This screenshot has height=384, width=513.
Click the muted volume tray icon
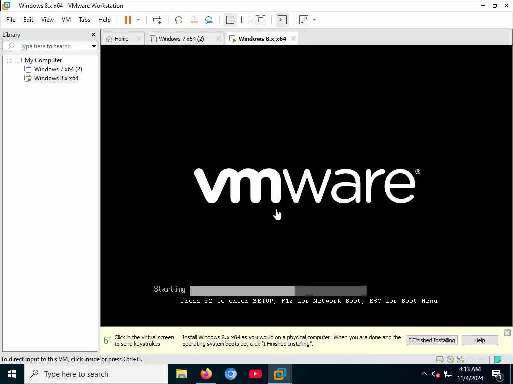pyautogui.click(x=436, y=374)
